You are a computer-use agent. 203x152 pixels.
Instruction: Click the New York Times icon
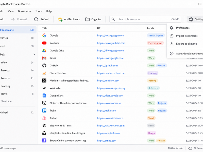click(x=44, y=125)
